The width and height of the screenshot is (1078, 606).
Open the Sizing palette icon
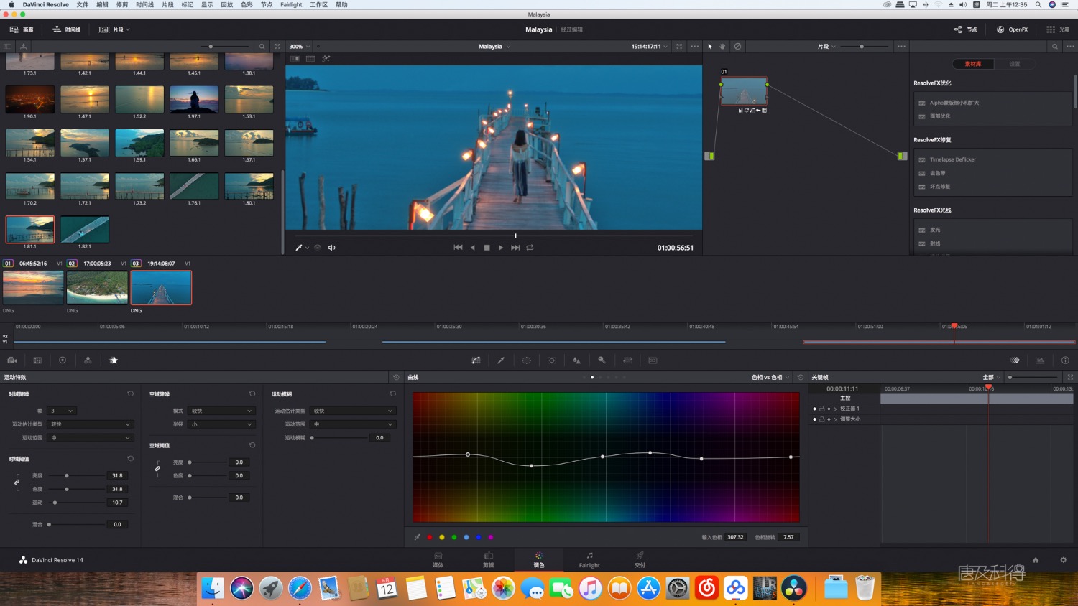pos(627,360)
